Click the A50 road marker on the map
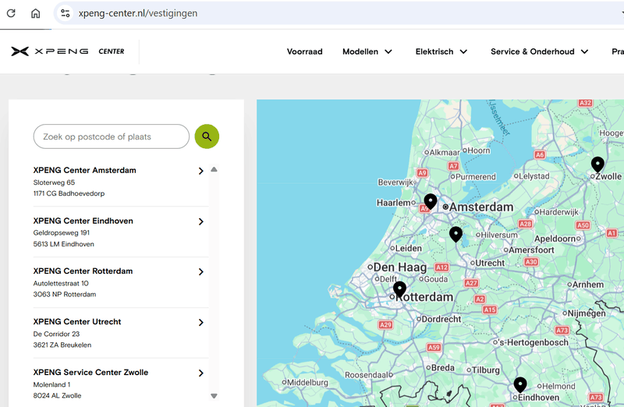 (583, 225)
